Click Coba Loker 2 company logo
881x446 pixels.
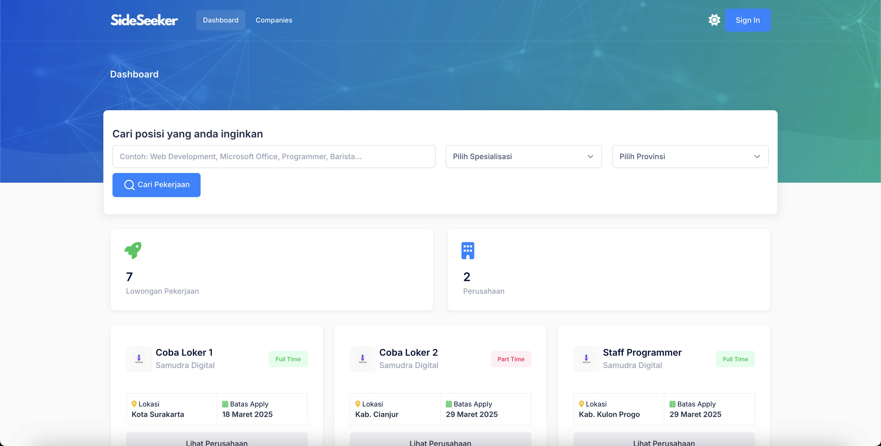[363, 359]
